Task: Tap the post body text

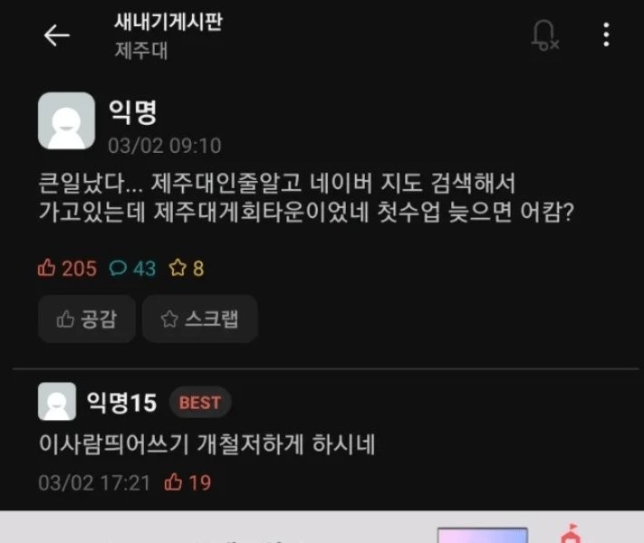Action: (x=305, y=197)
